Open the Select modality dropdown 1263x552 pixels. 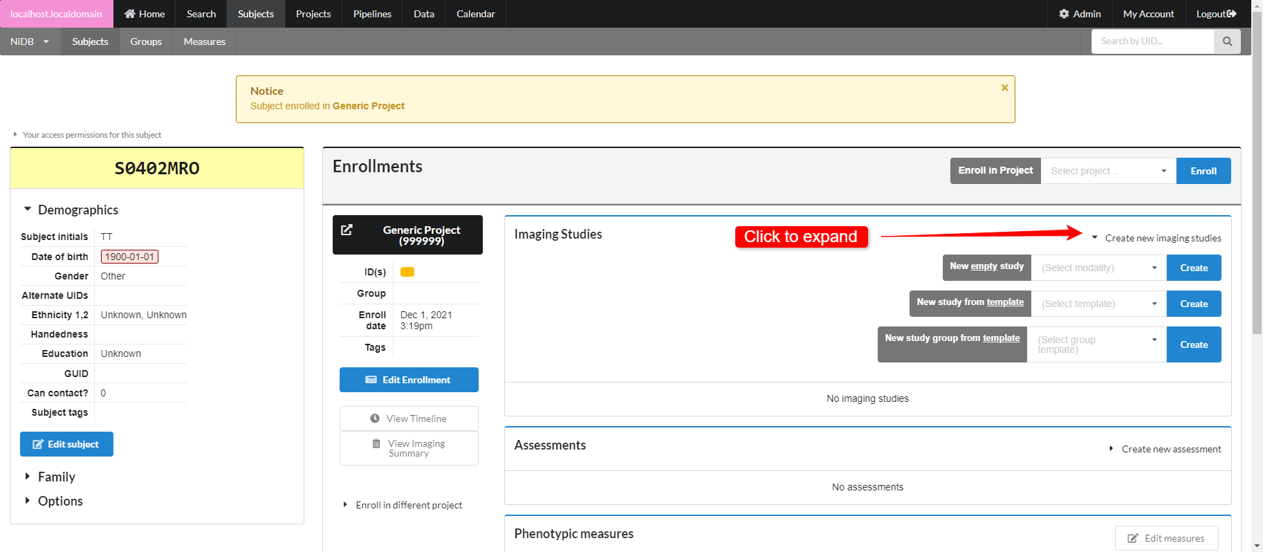pyautogui.click(x=1098, y=268)
